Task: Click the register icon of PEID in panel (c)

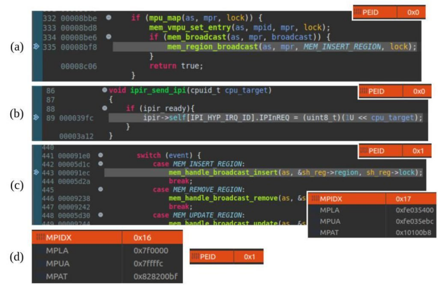Action: [x=364, y=150]
